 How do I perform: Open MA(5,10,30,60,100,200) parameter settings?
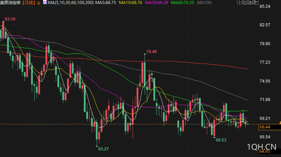[71, 3]
